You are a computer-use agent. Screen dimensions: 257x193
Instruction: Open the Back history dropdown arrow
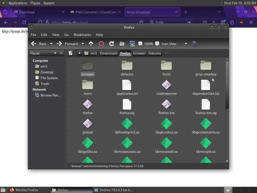[51, 44]
